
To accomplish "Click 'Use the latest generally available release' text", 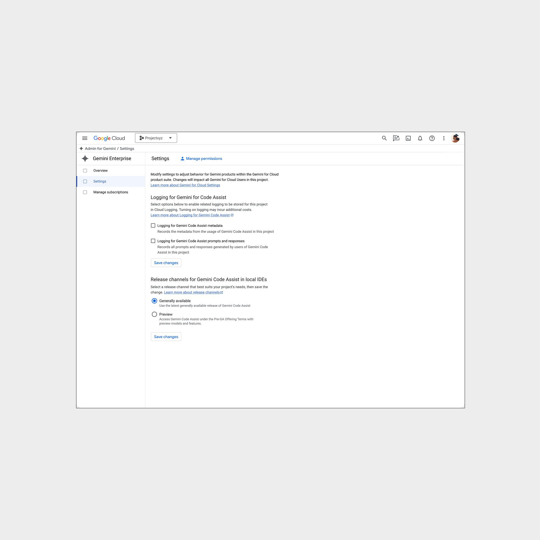I will click(x=205, y=306).
